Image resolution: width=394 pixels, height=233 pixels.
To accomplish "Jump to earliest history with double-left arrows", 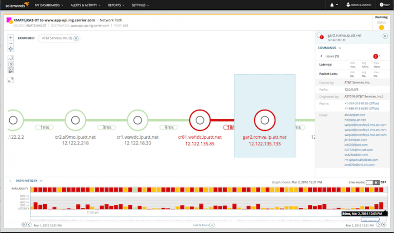I will pyautogui.click(x=24, y=224).
